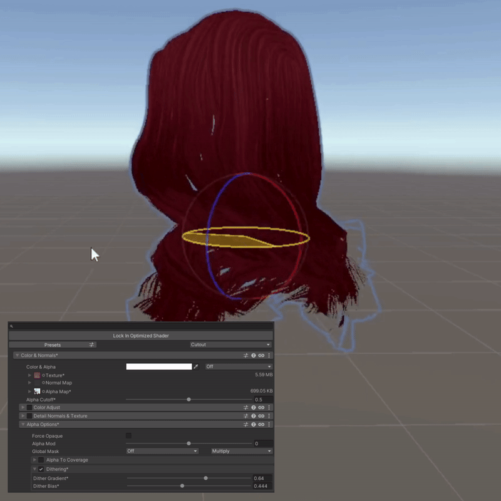Disable the Dithering checkbox
This screenshot has width=501, height=501.
(41, 469)
